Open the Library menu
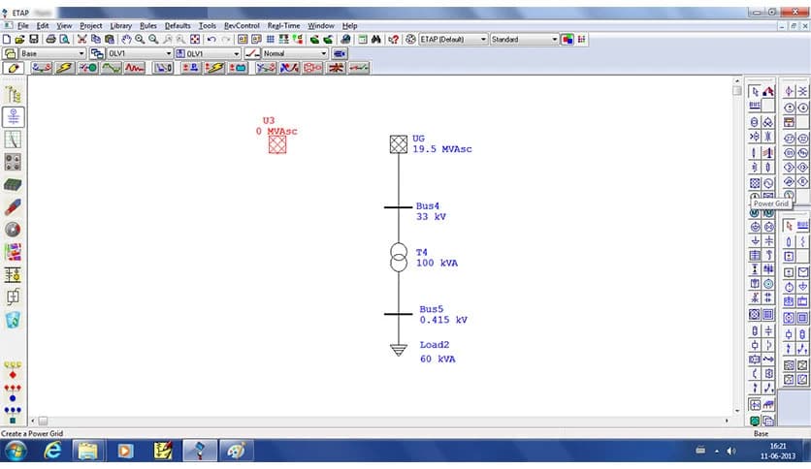The width and height of the screenshot is (811, 469). (121, 25)
